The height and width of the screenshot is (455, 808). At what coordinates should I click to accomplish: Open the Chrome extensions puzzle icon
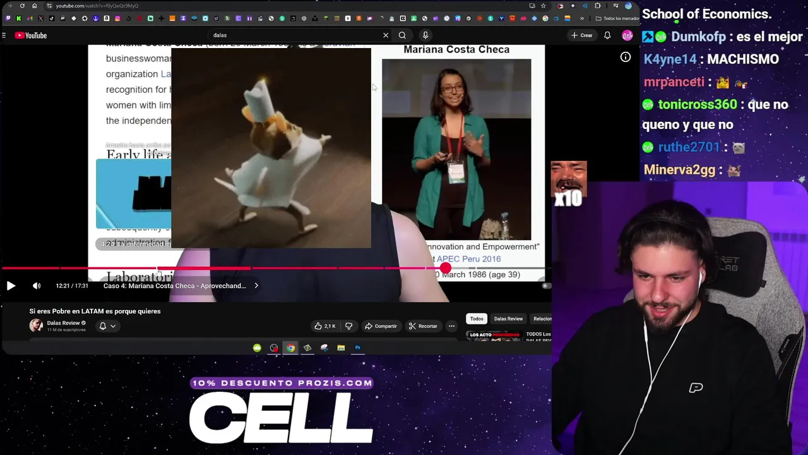pyautogui.click(x=598, y=6)
